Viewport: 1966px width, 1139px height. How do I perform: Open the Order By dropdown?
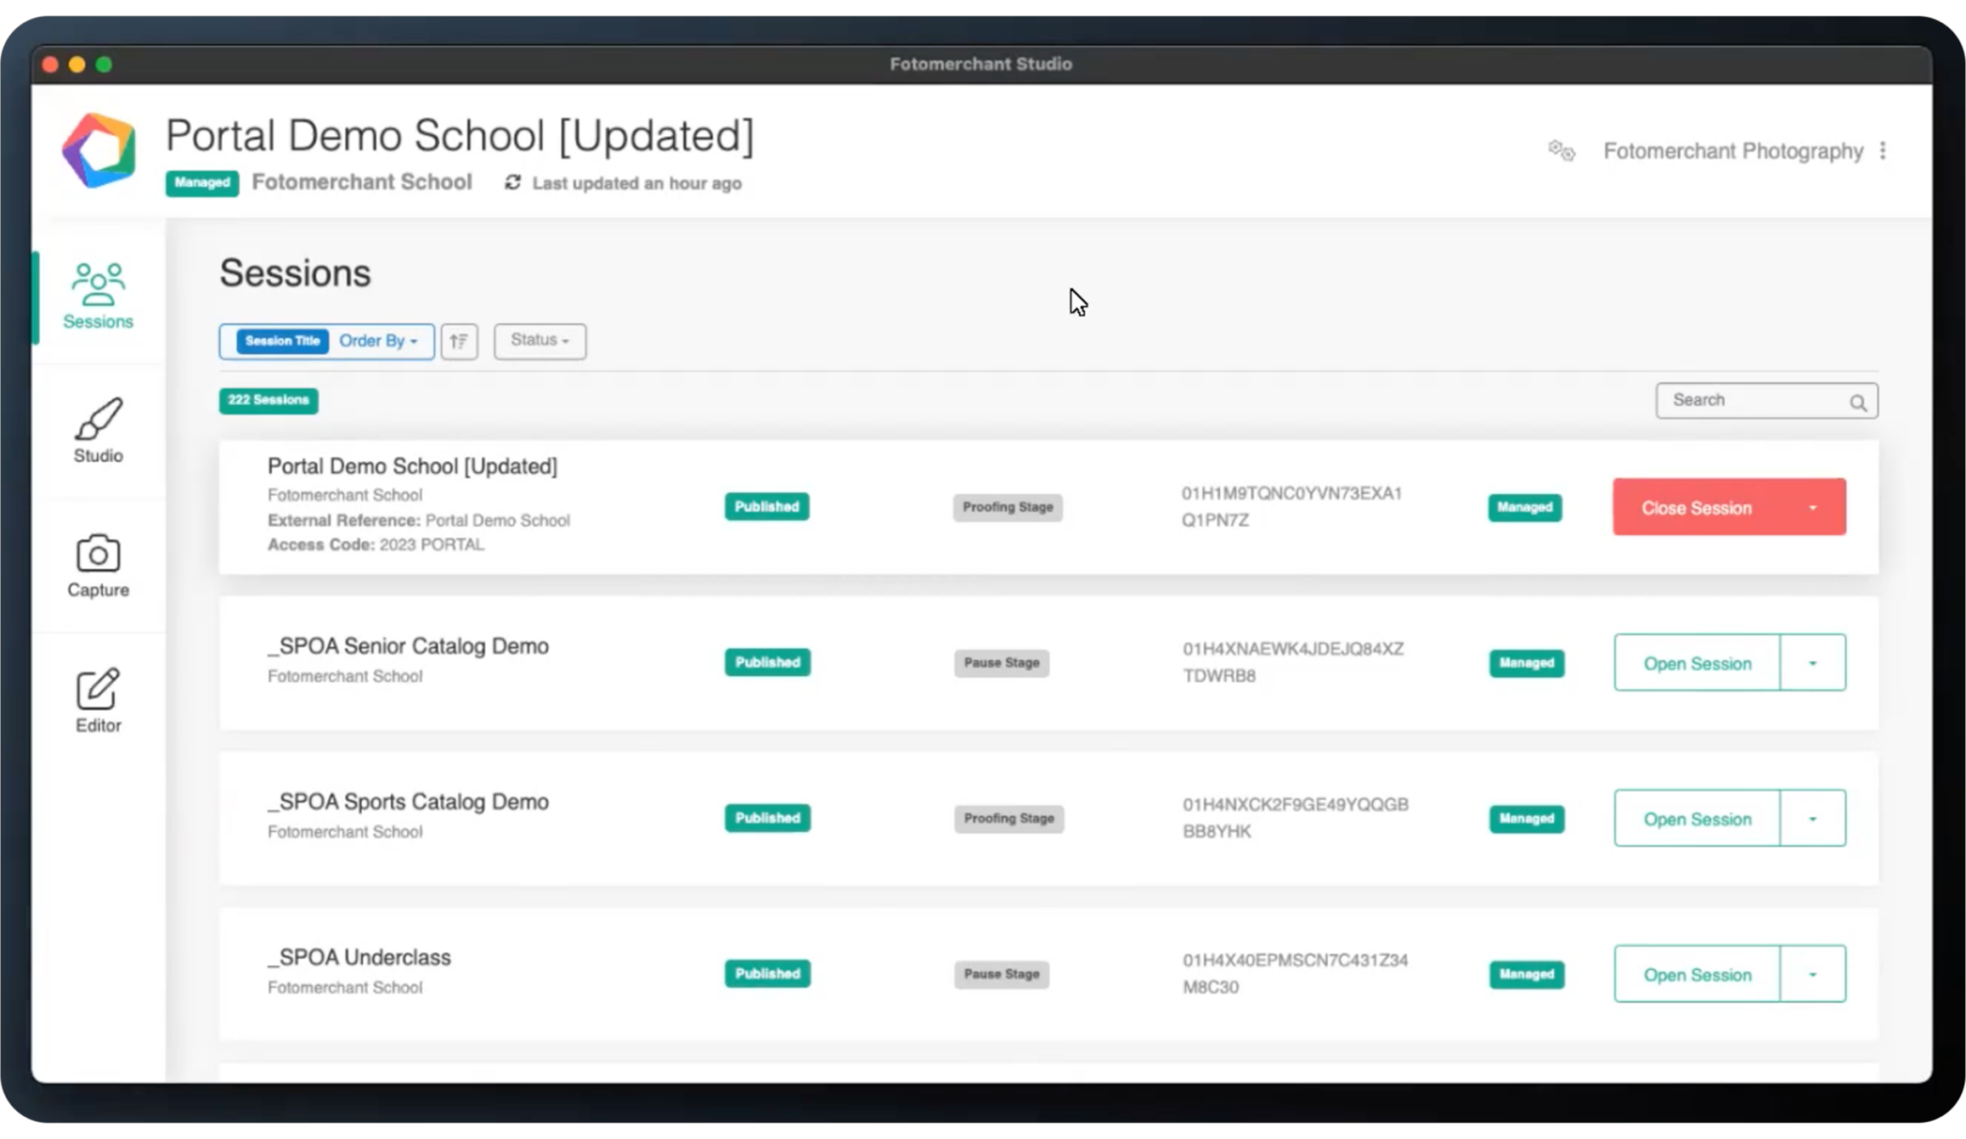click(x=378, y=341)
